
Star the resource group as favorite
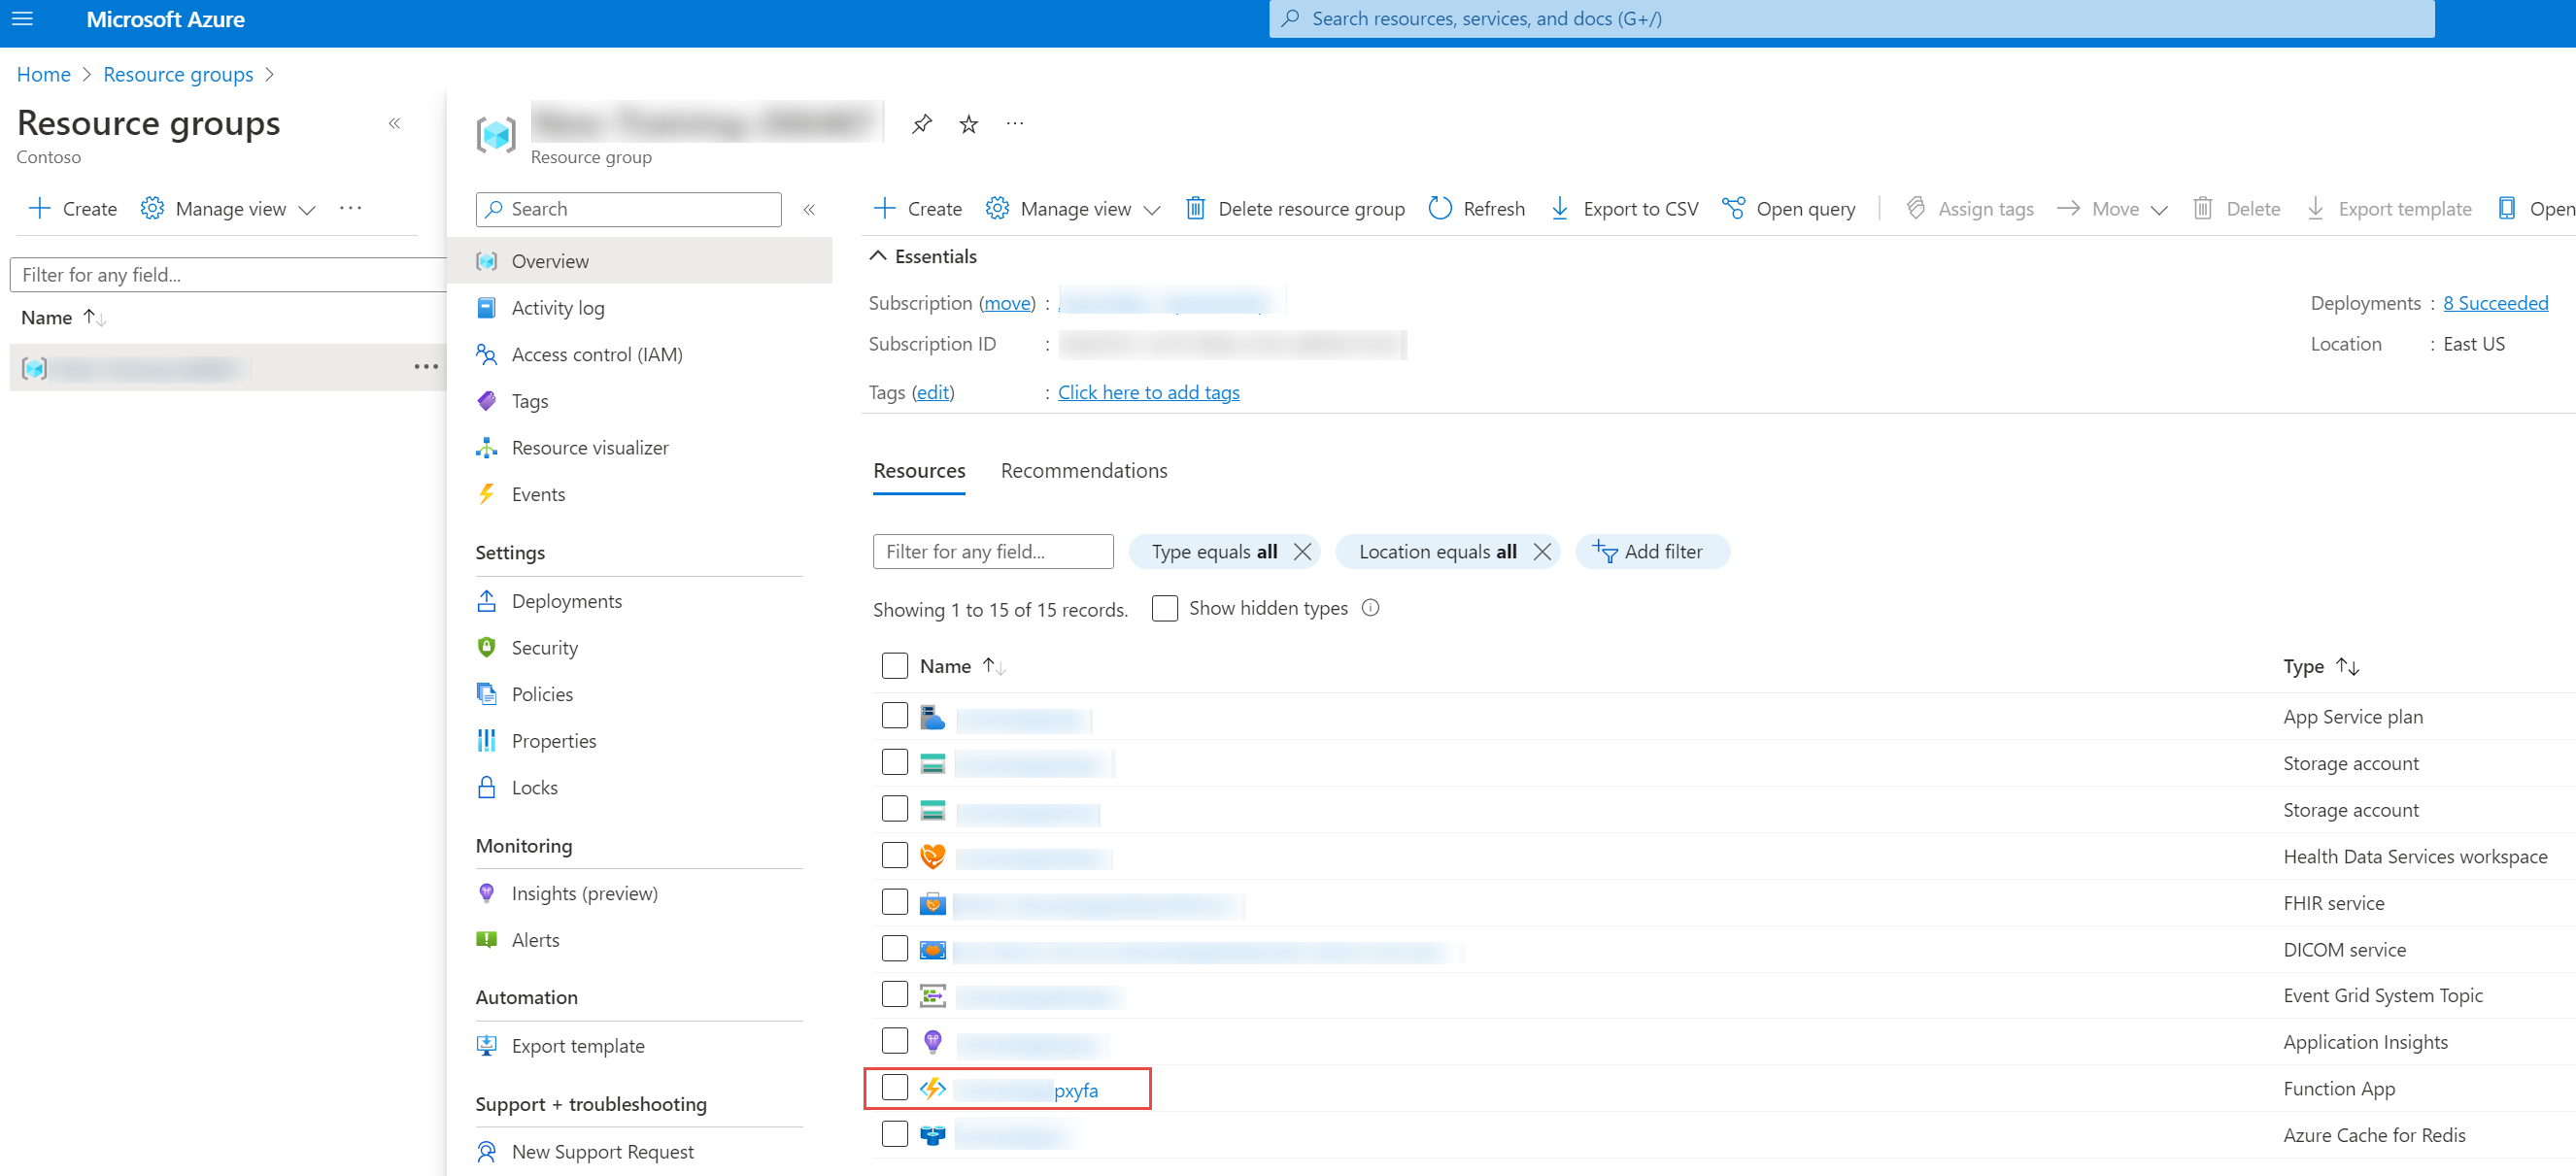967,123
